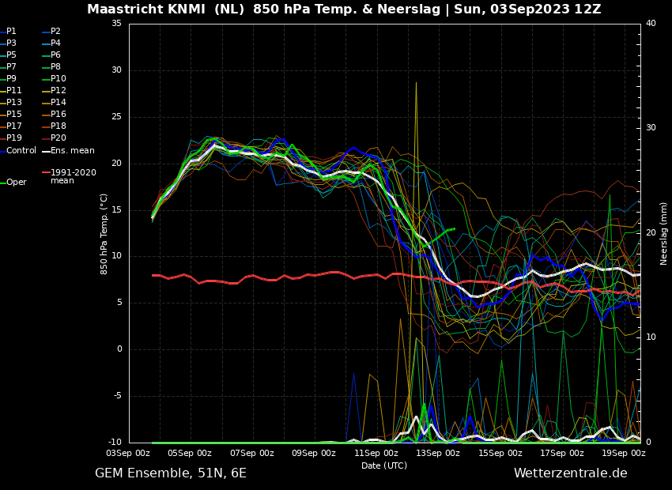
Task: Click the Oper legend entry
Action: tap(17, 183)
